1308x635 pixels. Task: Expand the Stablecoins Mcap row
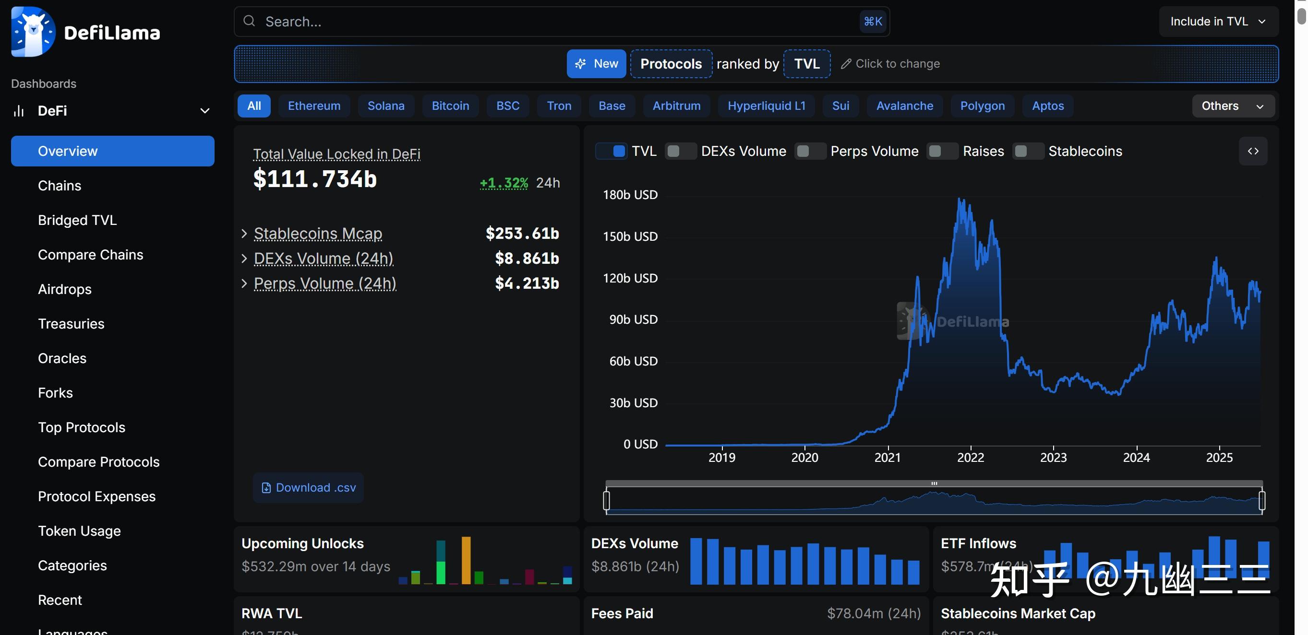[x=244, y=233]
